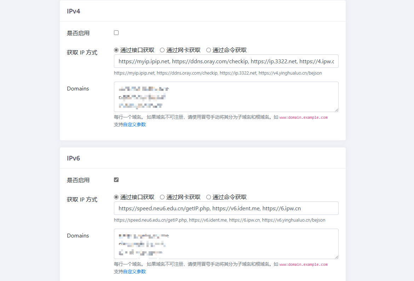414x281 pixels.
Task: Open 自定义参数 link under IPv6 Domains
Action: coord(134,271)
